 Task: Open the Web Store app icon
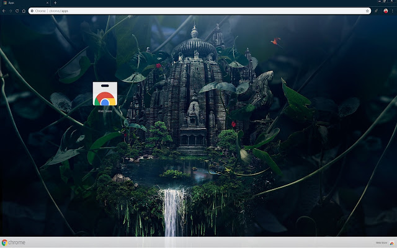[105, 94]
